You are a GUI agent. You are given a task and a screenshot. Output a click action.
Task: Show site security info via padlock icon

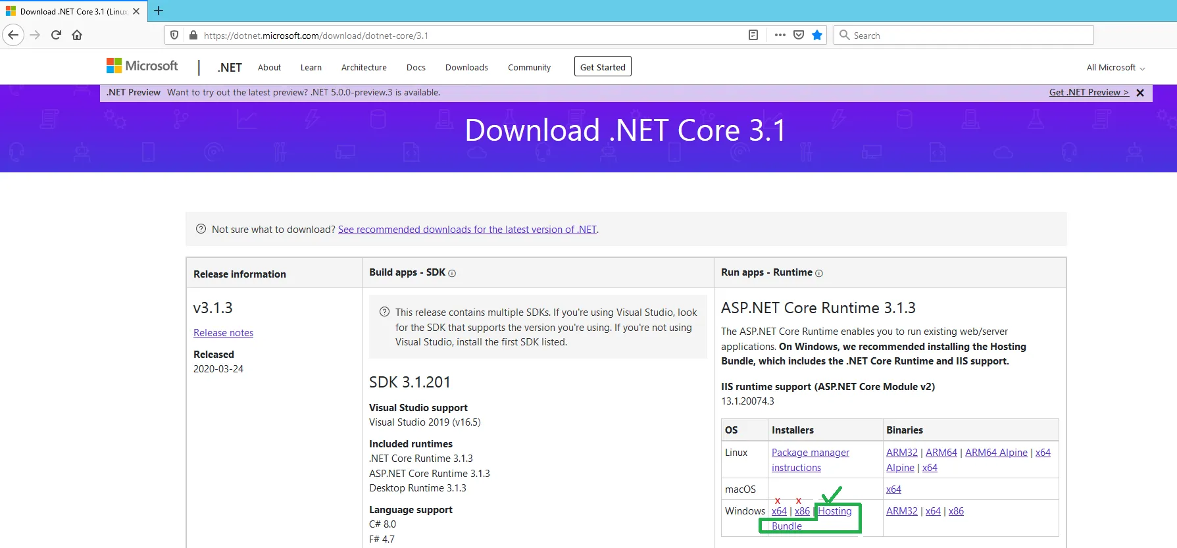tap(193, 35)
